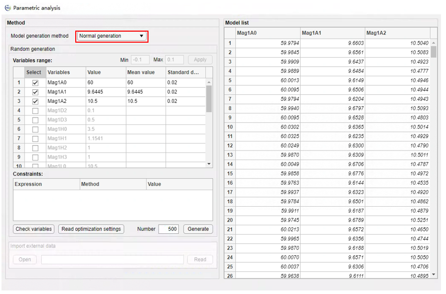This screenshot has height=294, width=446.
Task: Click the Parametric analysis window icon
Action: (8, 8)
